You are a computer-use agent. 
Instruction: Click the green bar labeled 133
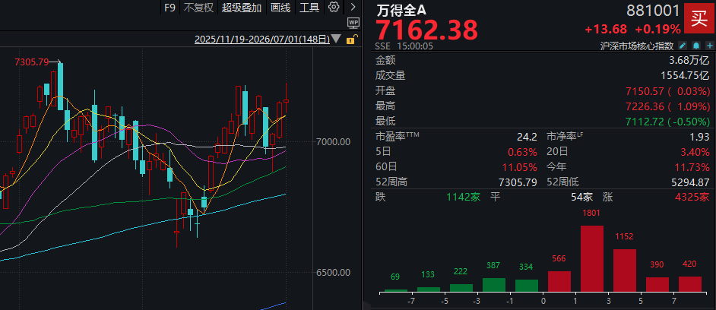[429, 289]
